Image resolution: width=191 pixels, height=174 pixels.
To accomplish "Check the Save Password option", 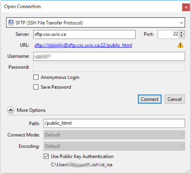I will click(36, 87).
